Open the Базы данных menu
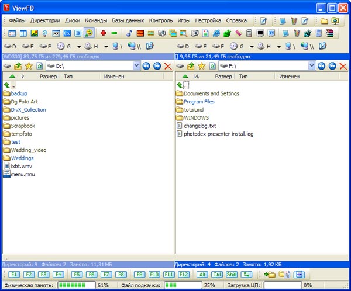 128,20
